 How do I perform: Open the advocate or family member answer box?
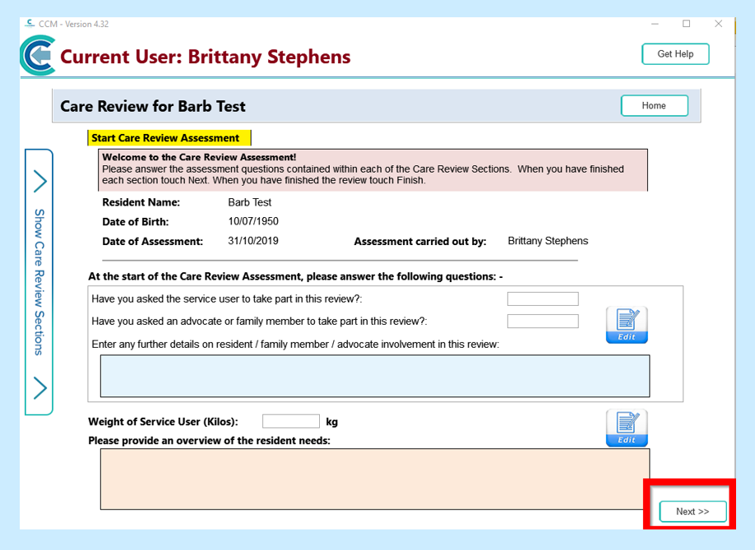tap(542, 321)
